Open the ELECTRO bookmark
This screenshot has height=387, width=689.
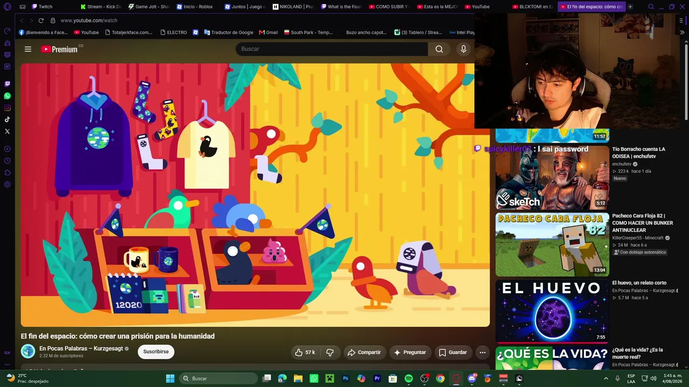tap(173, 32)
